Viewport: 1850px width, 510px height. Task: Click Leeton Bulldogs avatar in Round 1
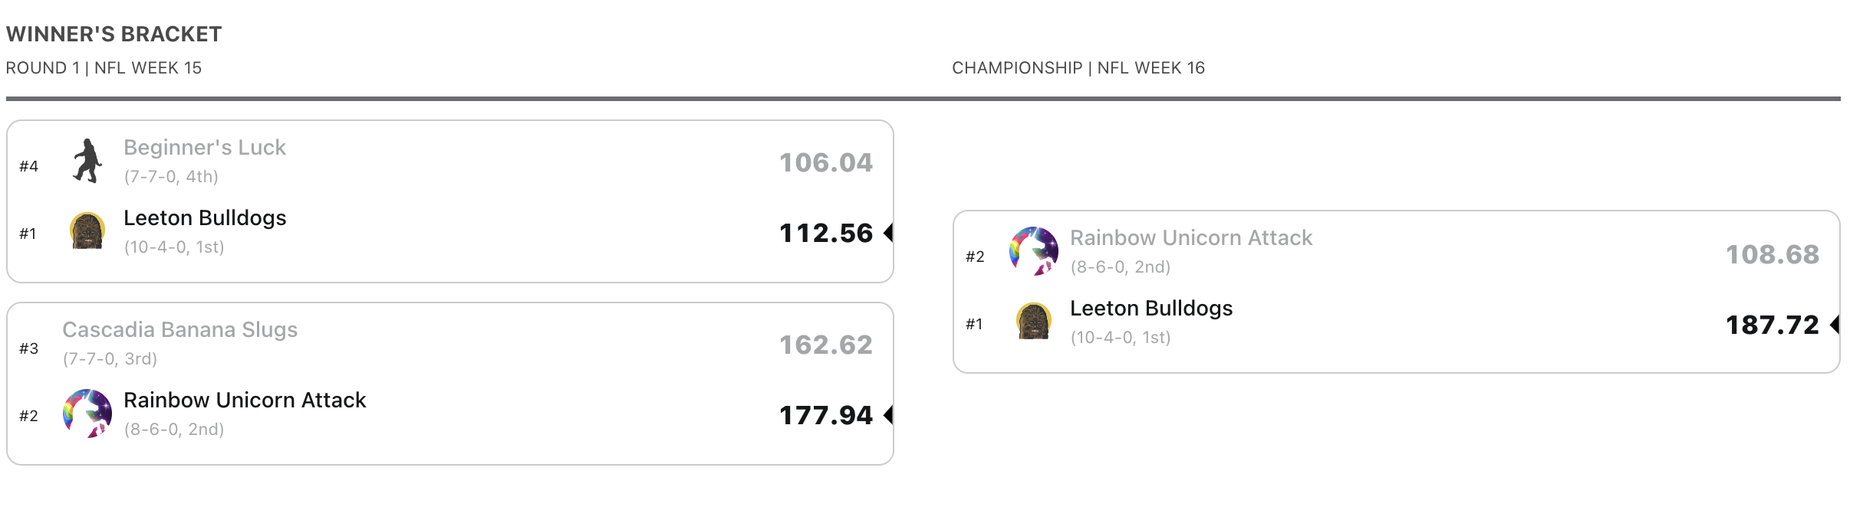87,230
